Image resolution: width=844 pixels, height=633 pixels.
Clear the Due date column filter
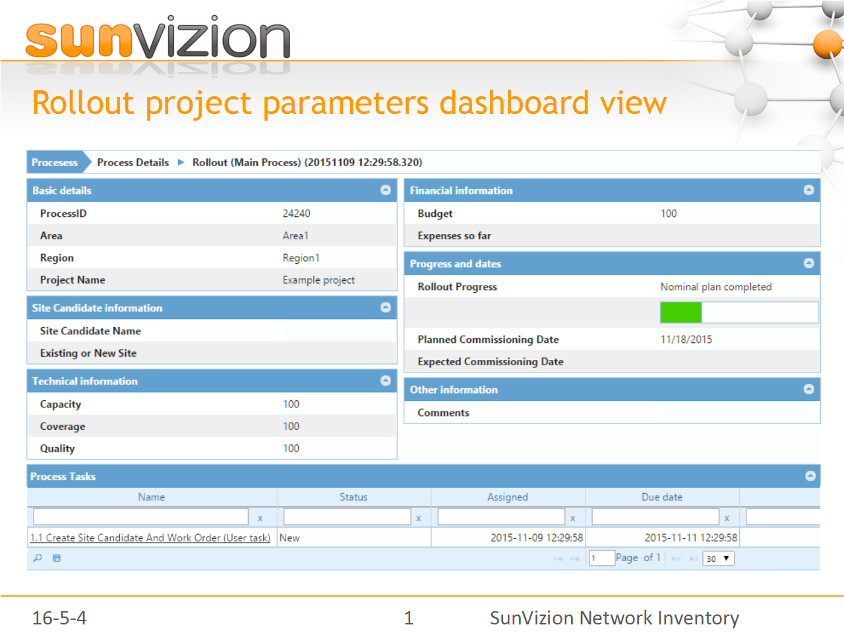[x=727, y=518]
